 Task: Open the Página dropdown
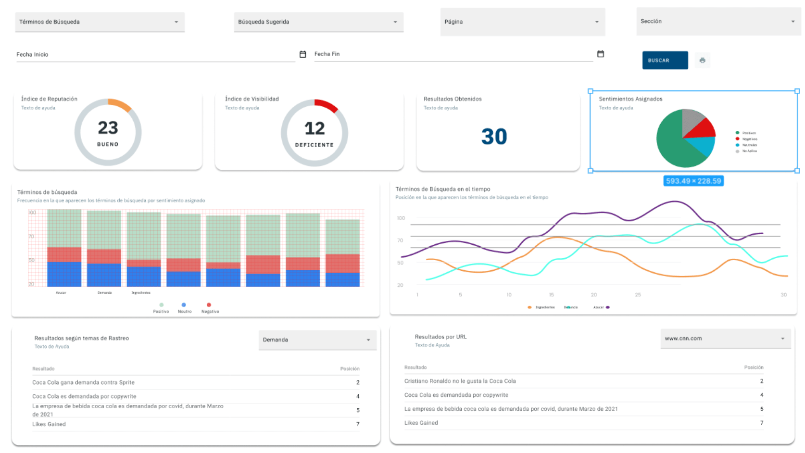click(x=522, y=22)
